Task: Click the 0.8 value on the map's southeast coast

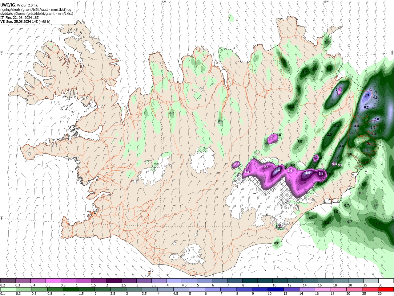Action: [x=361, y=193]
